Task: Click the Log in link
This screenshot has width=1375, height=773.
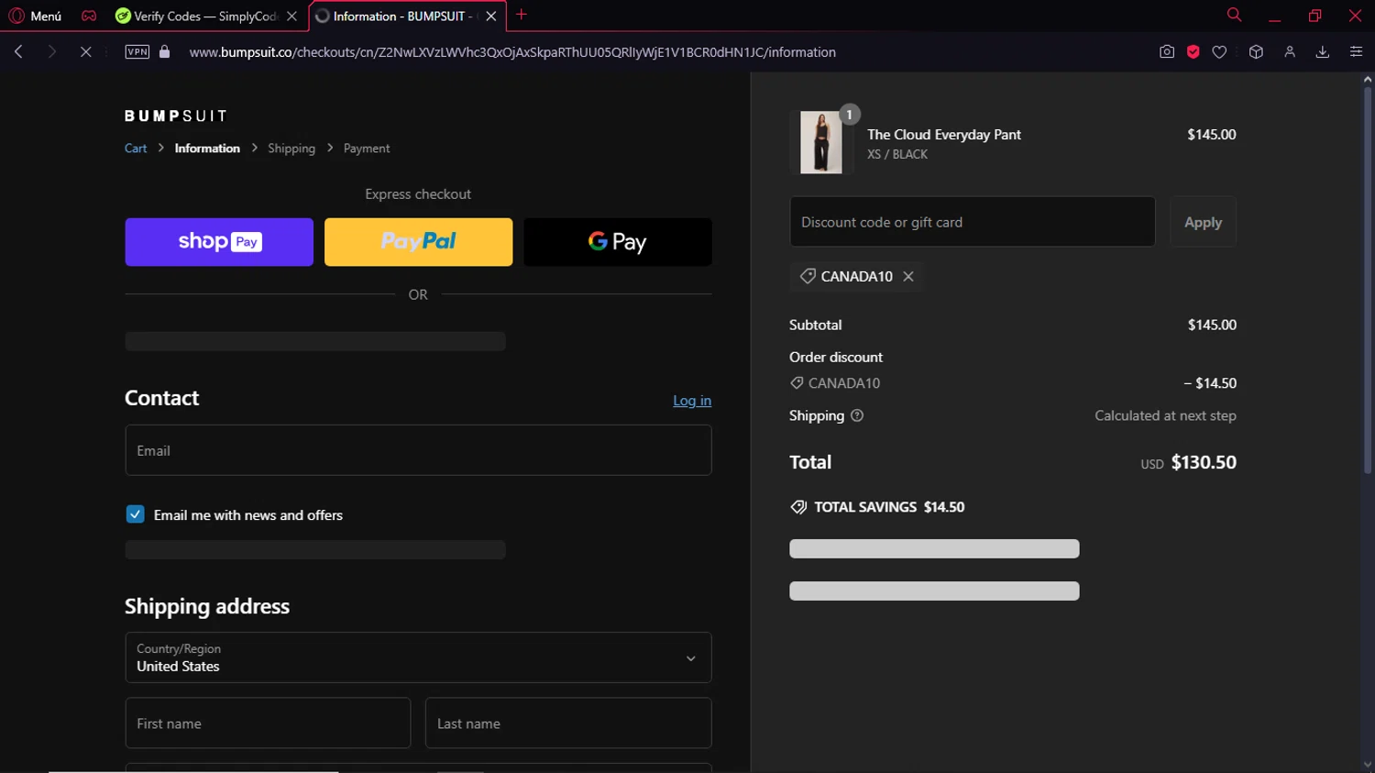Action: [692, 401]
